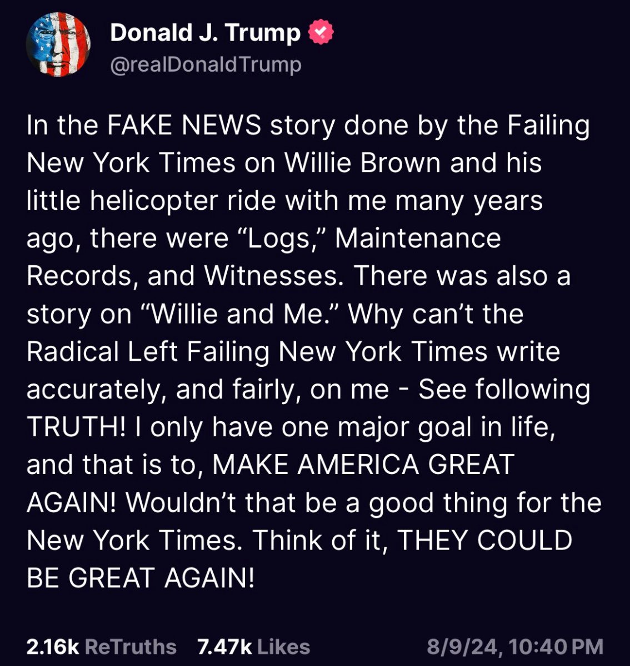Click the red verified checkmark badge
This screenshot has height=666, width=630.
[321, 33]
